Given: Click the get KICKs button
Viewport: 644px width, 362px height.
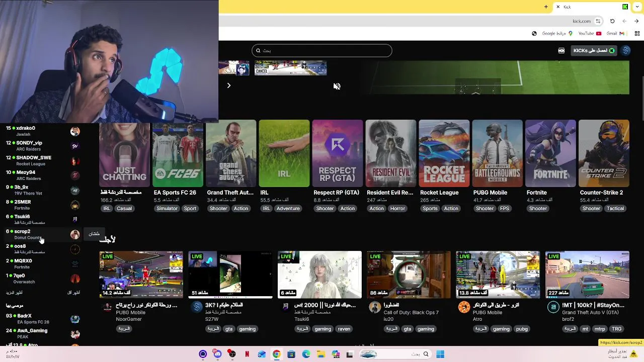Looking at the screenshot, I should click(594, 50).
